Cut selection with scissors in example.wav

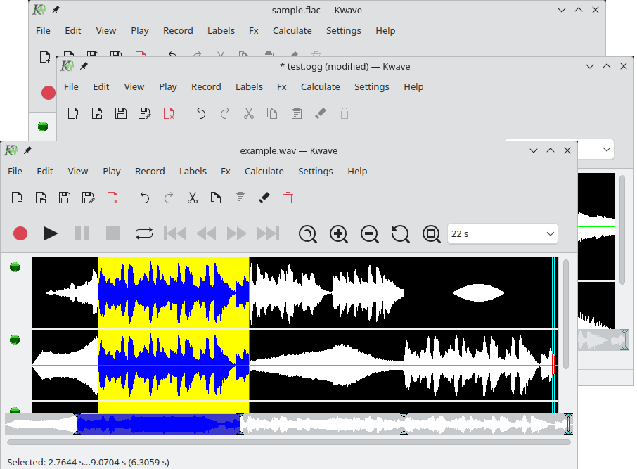[193, 198]
